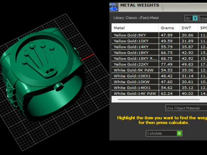Click the 30.86 DWT value
The width and height of the screenshot is (207, 155).
(x=188, y=35)
